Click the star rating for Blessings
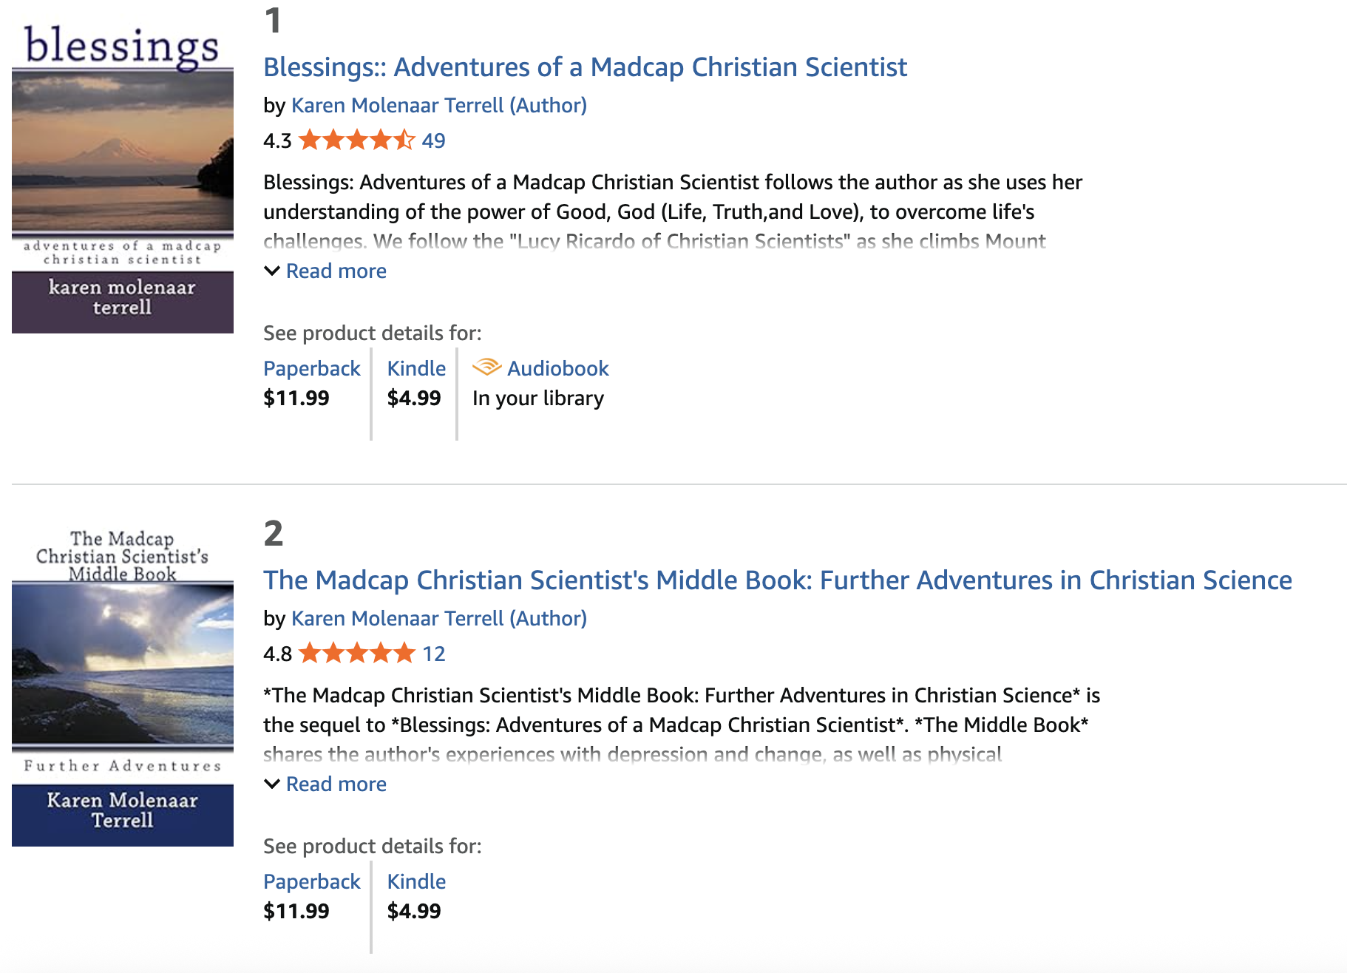The height and width of the screenshot is (973, 1347). click(356, 140)
